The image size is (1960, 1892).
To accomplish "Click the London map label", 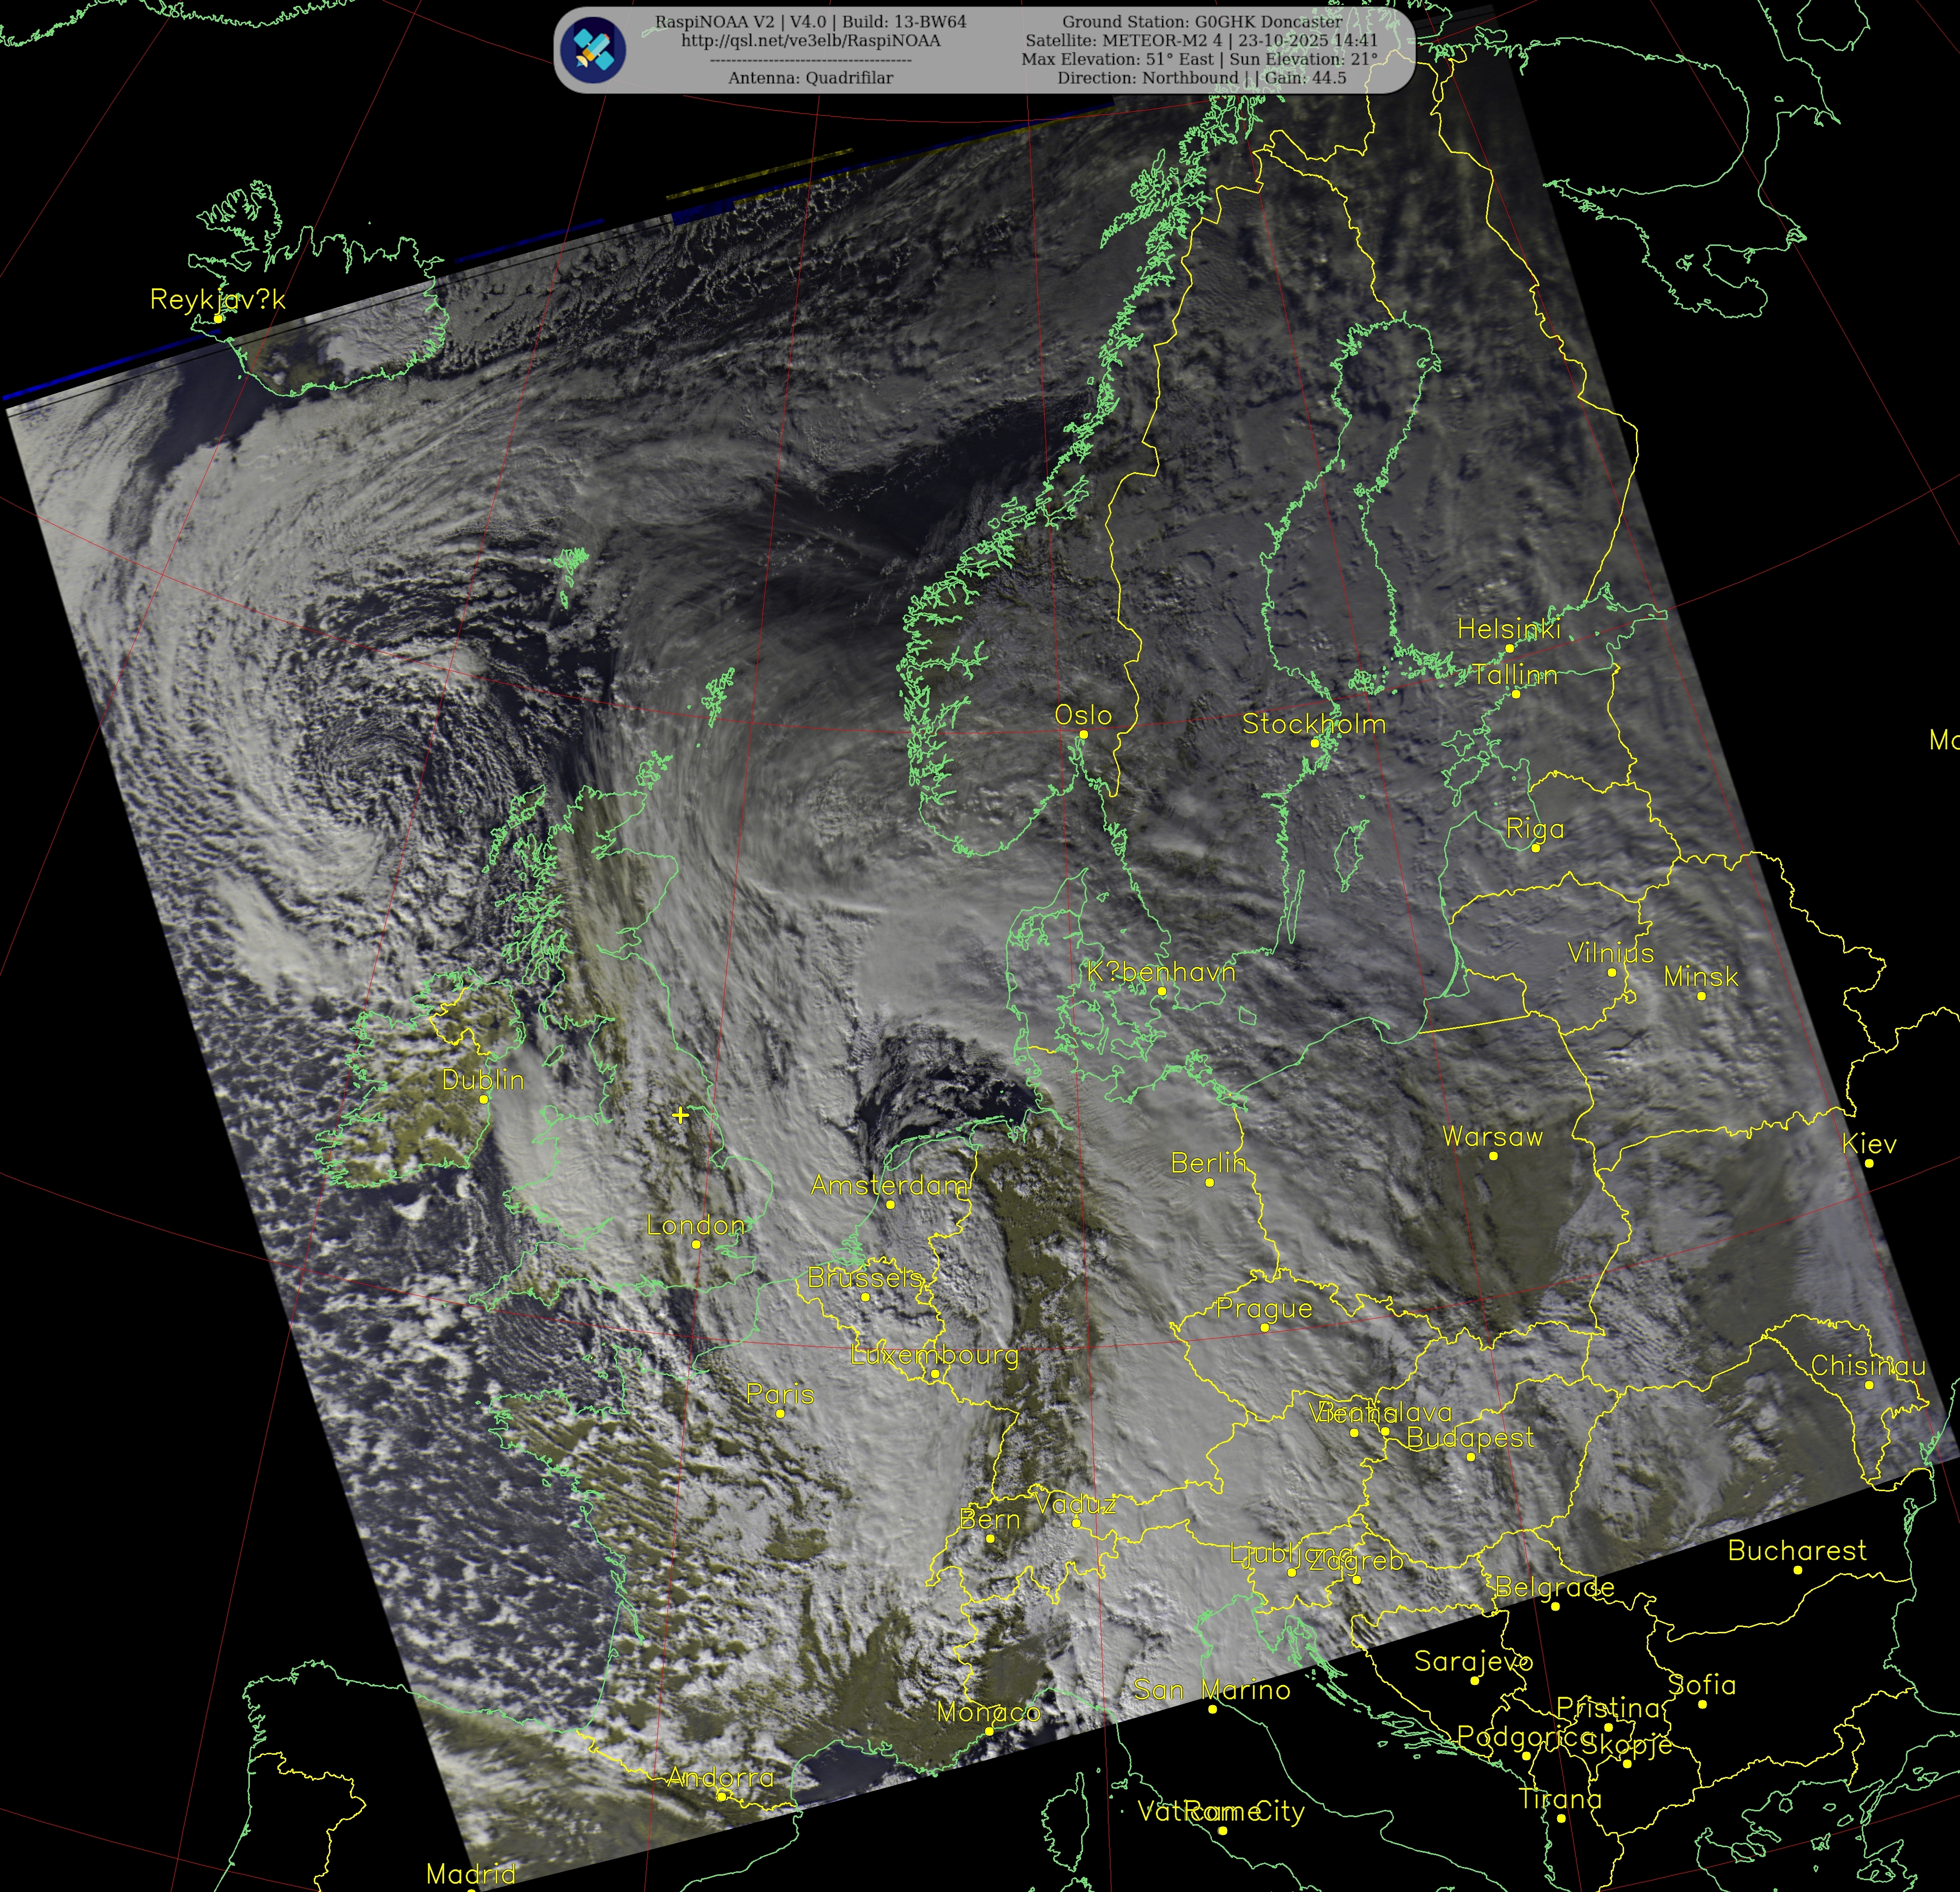I will point(696,1225).
